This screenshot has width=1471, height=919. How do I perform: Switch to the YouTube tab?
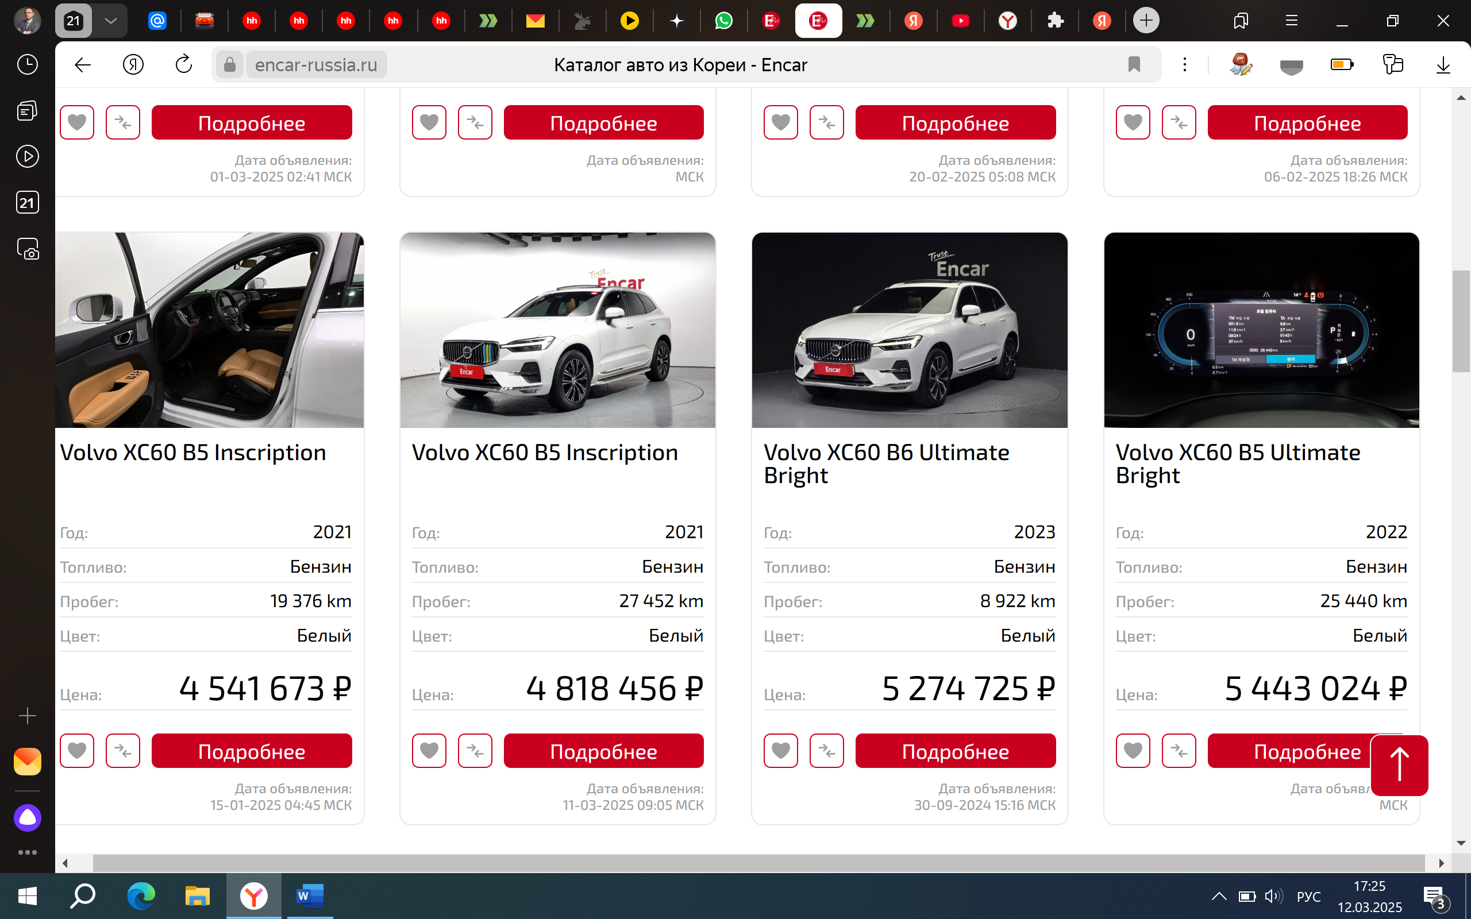point(960,21)
